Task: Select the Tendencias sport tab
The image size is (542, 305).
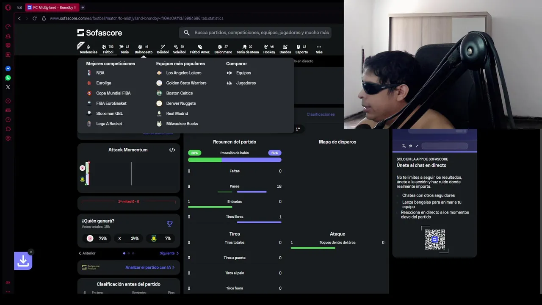Action: click(x=88, y=49)
